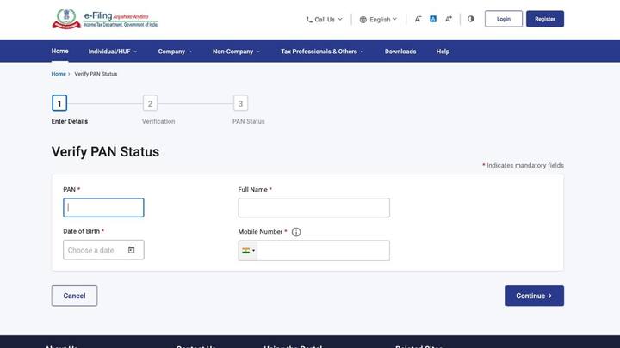Select step 1 Enter Details indicator
Screen dimensions: 620x348
tap(59, 103)
